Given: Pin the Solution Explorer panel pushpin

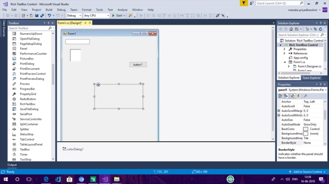Looking at the screenshot, I should click(x=320, y=23).
